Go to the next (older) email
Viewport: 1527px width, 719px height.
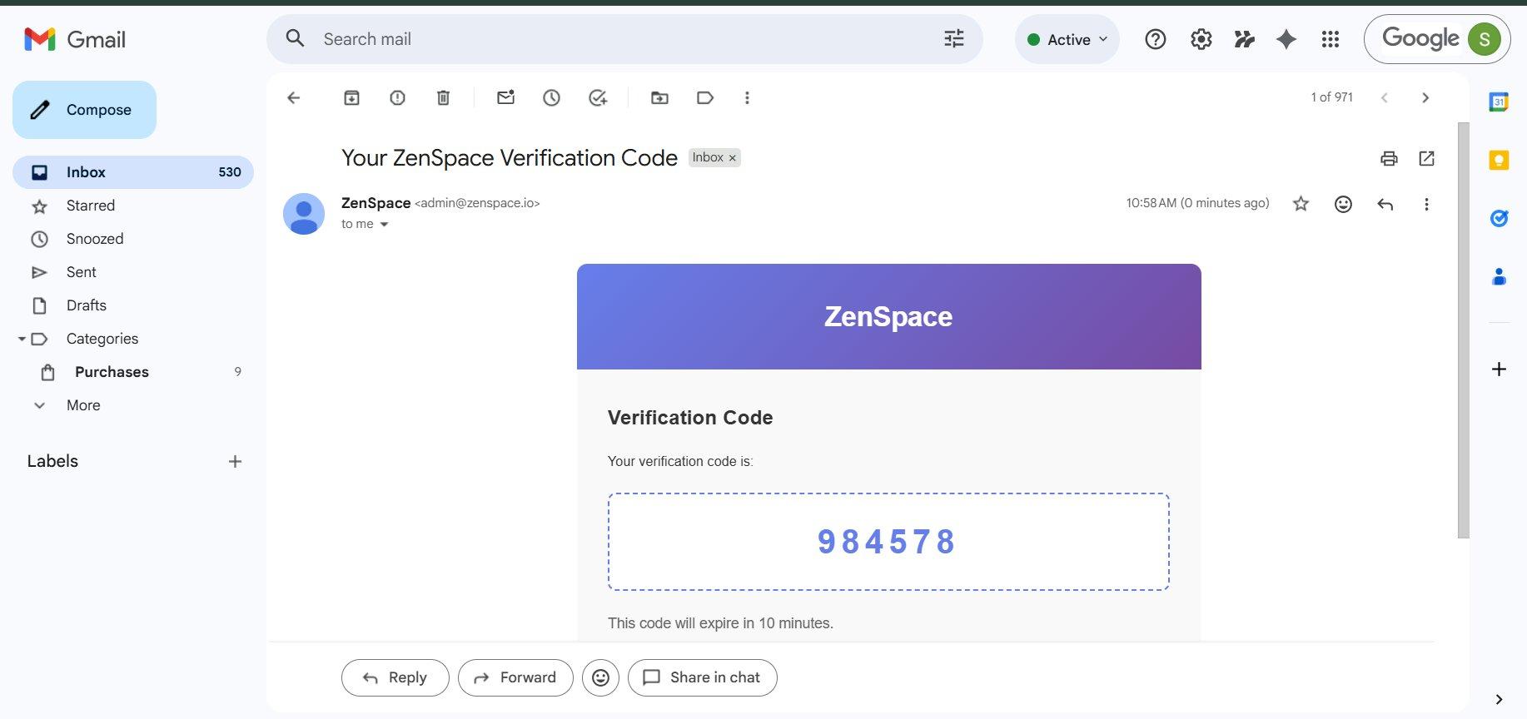pos(1425,97)
